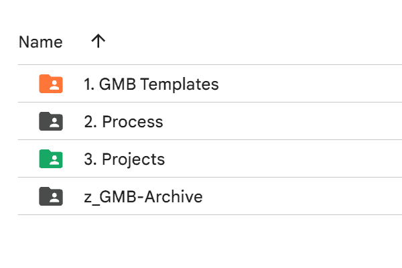
Task: Click the 'Name' column label text
Action: [x=40, y=42]
